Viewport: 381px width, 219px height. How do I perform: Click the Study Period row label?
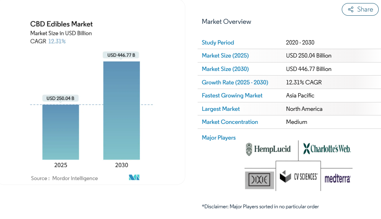218,43
